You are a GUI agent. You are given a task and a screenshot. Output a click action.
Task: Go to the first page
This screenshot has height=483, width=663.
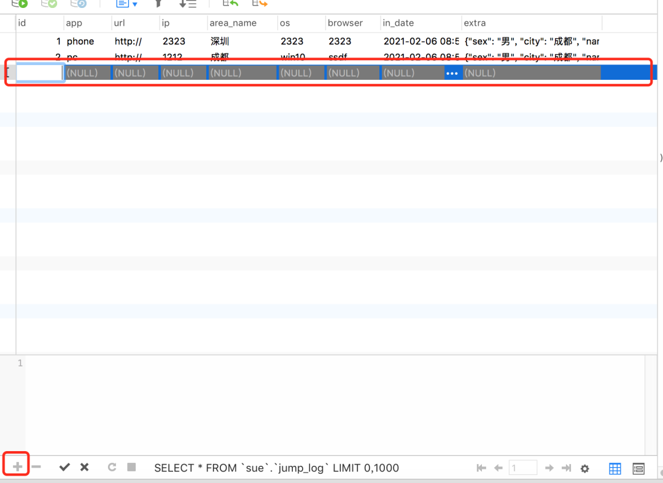(481, 468)
